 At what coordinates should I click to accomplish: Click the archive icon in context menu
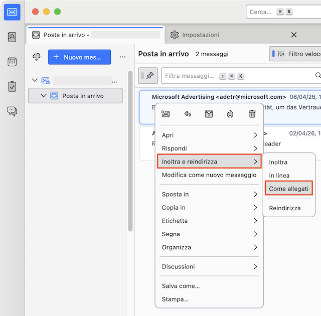tap(209, 114)
